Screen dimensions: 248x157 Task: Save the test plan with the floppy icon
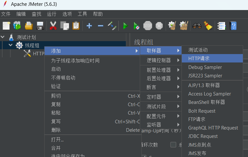click(40, 26)
